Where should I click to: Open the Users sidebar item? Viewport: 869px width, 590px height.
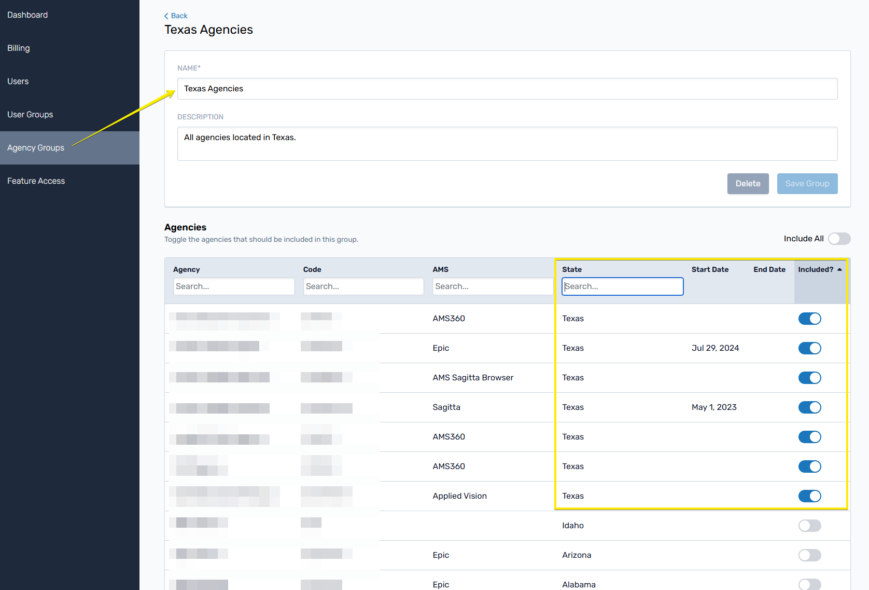click(x=18, y=81)
